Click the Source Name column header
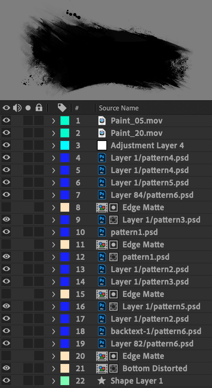The height and width of the screenshot is (388, 212). pos(119,108)
